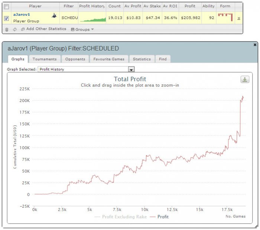Toggle Profit Excluding Rake legend series

121,217
